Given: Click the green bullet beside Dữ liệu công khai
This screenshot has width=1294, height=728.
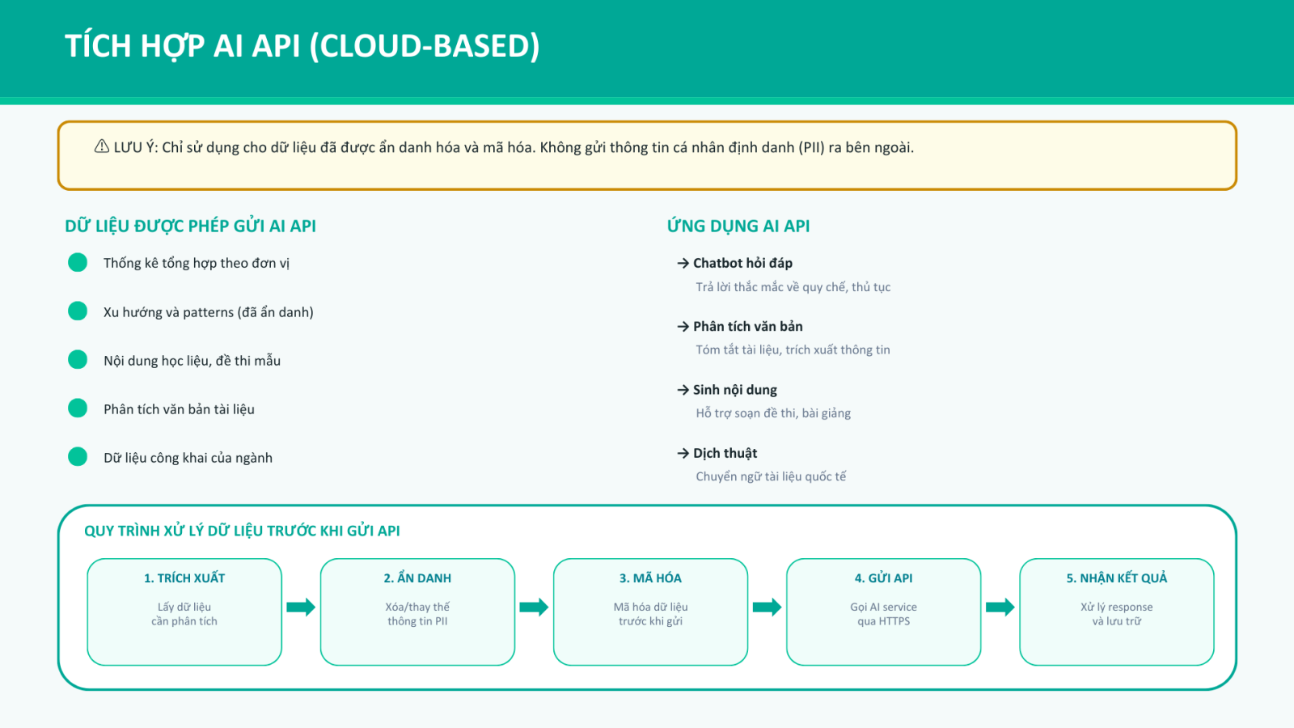Looking at the screenshot, I should coord(78,457).
